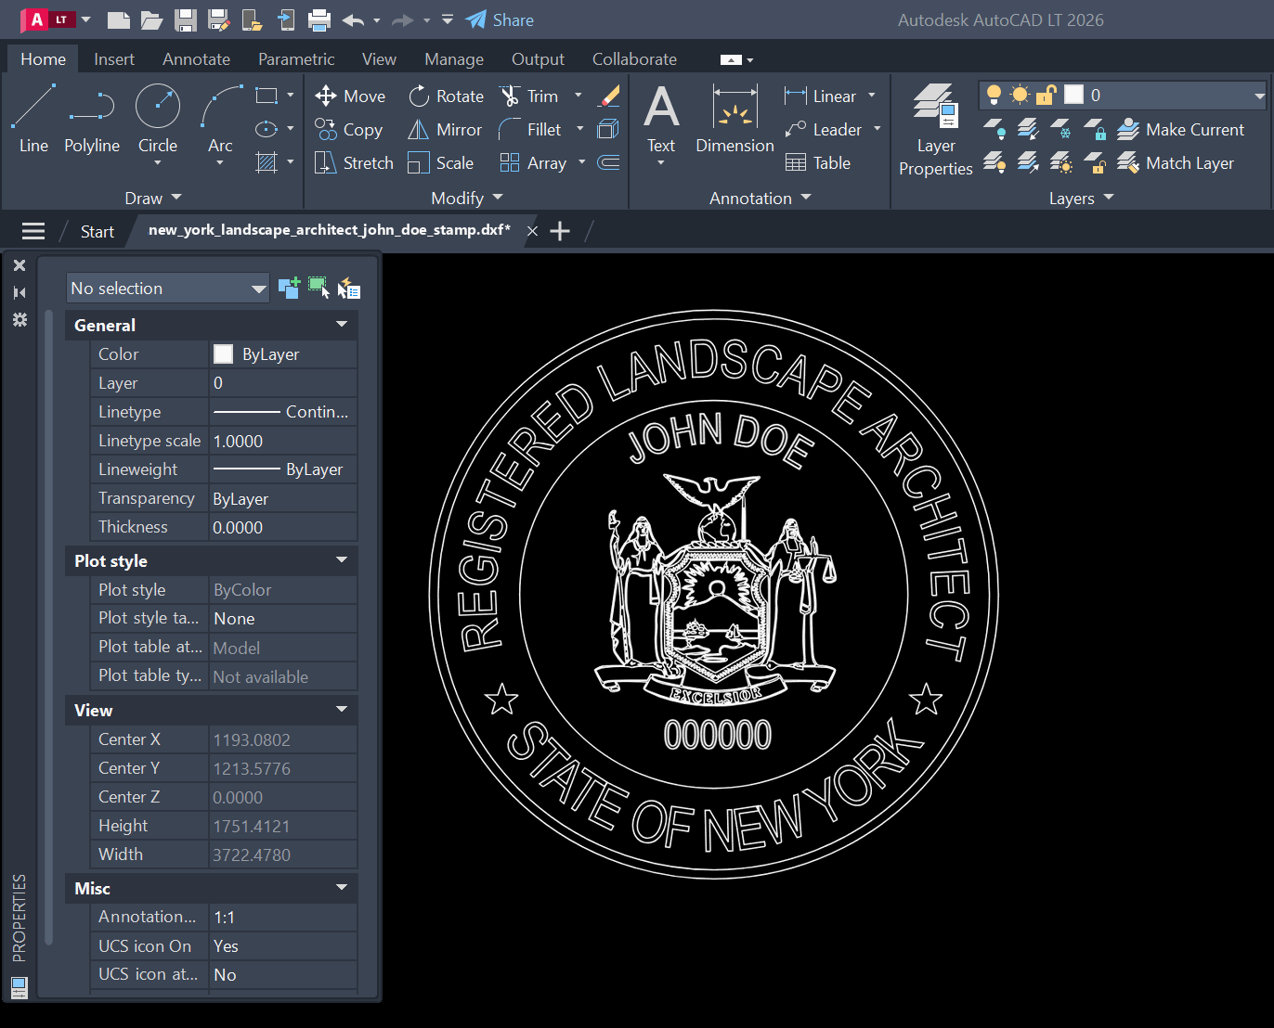The width and height of the screenshot is (1274, 1028).
Task: Click the Share button
Action: click(x=500, y=19)
